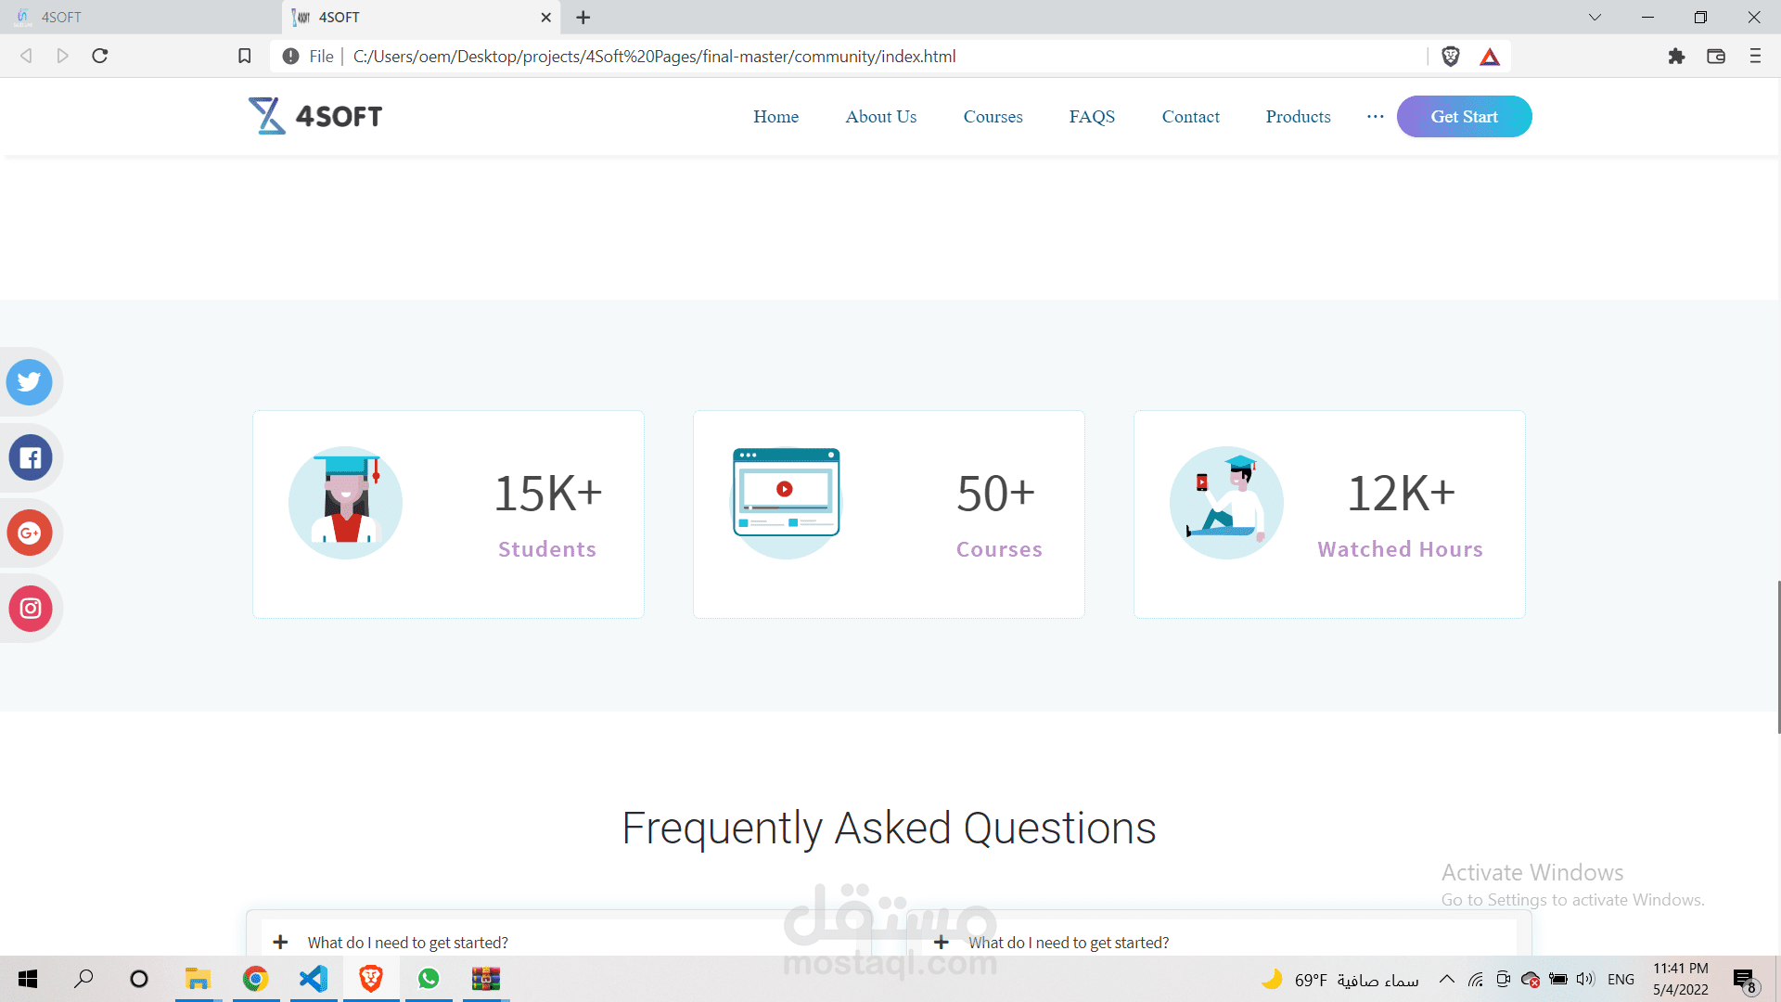The width and height of the screenshot is (1781, 1002).
Task: Click the 4SOFT logo in header
Action: (x=315, y=116)
